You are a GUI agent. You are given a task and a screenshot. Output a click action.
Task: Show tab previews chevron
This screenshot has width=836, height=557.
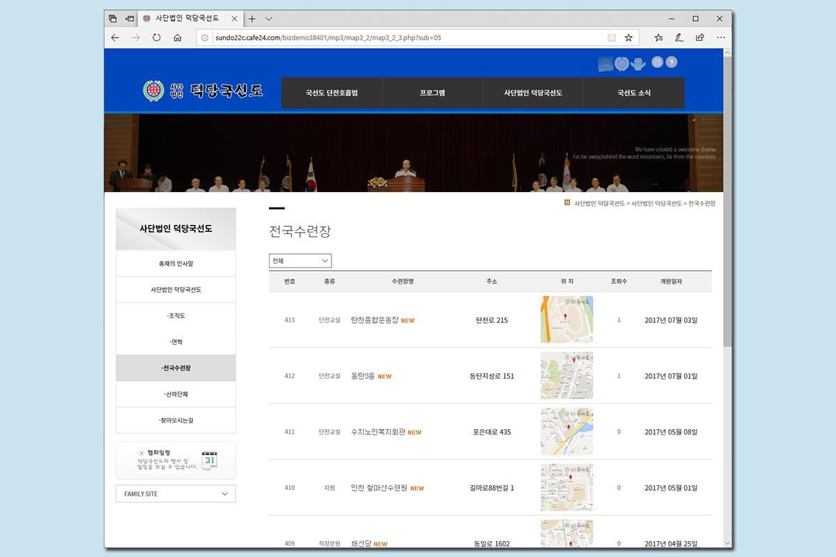[x=269, y=19]
